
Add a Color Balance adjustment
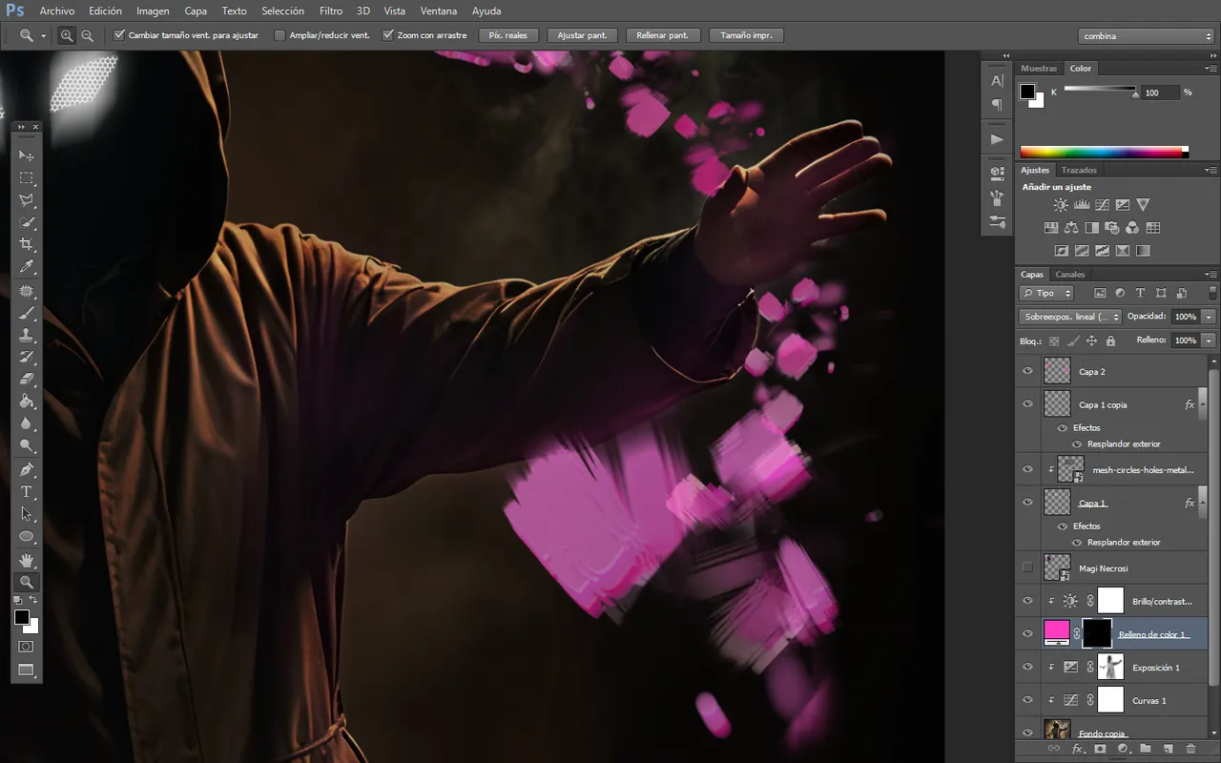coord(1071,228)
